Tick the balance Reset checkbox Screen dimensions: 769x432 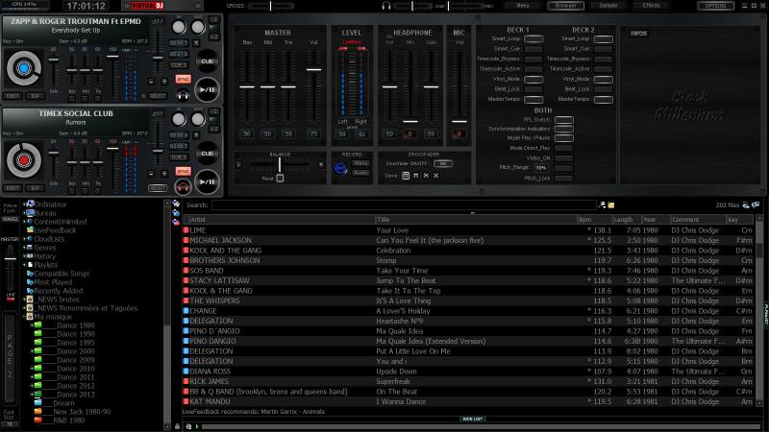point(280,179)
